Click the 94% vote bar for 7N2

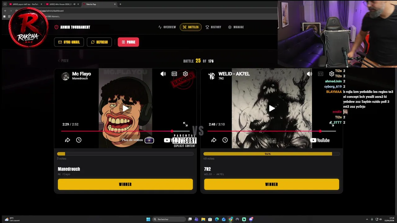pyautogui.click(x=271, y=154)
